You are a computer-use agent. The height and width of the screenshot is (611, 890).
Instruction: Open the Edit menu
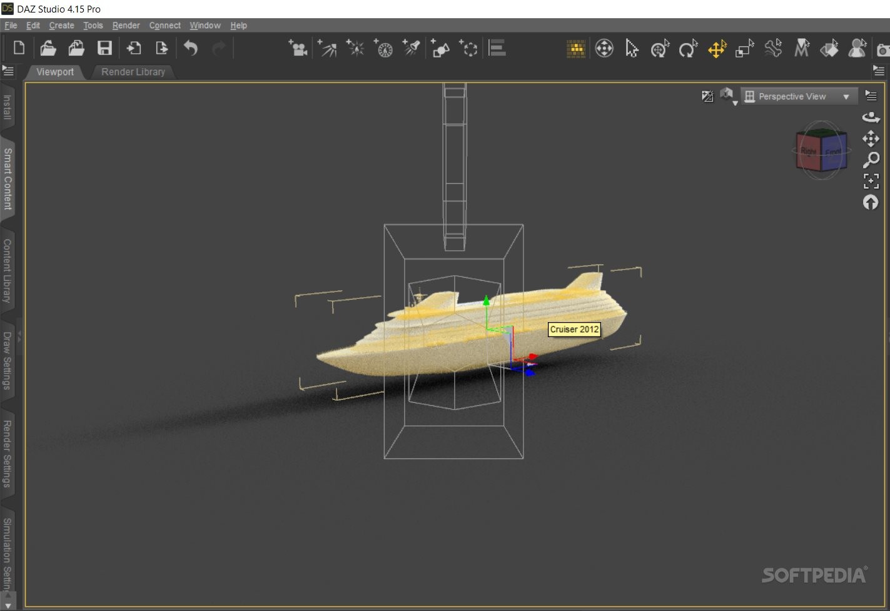click(33, 26)
